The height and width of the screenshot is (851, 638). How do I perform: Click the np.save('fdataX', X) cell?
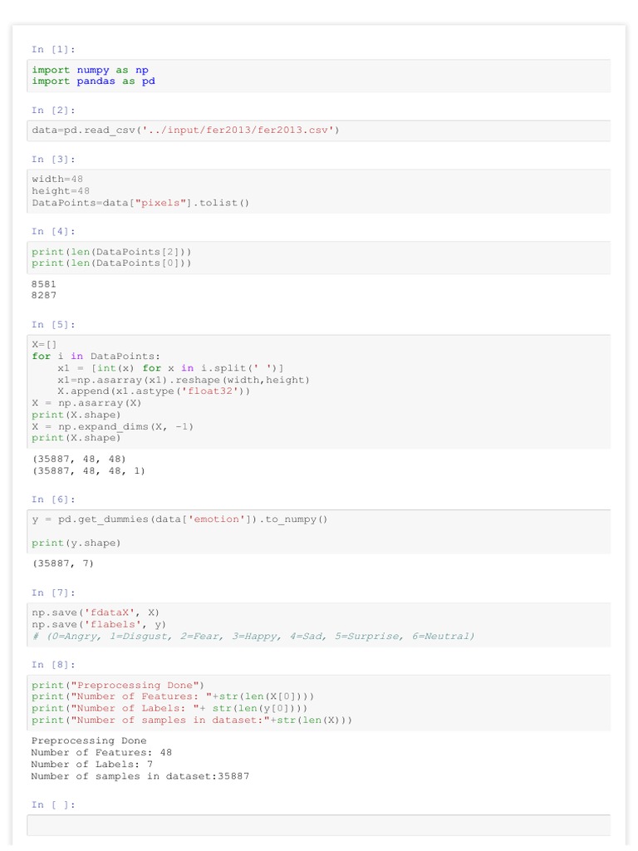tap(319, 618)
